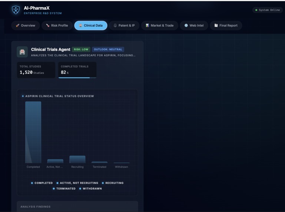Image resolution: width=285 pixels, height=212 pixels.
Task: Click the Completed bar in the chart
Action: pos(33,132)
